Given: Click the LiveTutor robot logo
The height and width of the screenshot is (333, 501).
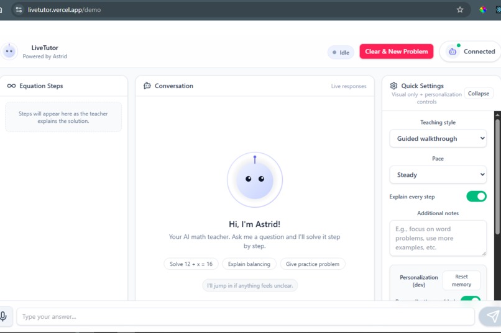Looking at the screenshot, I should 9,51.
